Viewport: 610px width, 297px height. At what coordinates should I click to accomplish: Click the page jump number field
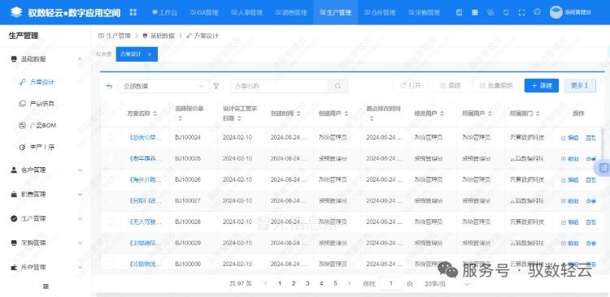pyautogui.click(x=391, y=283)
